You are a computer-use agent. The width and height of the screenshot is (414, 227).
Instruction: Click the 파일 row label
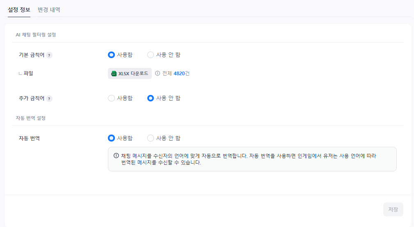28,74
